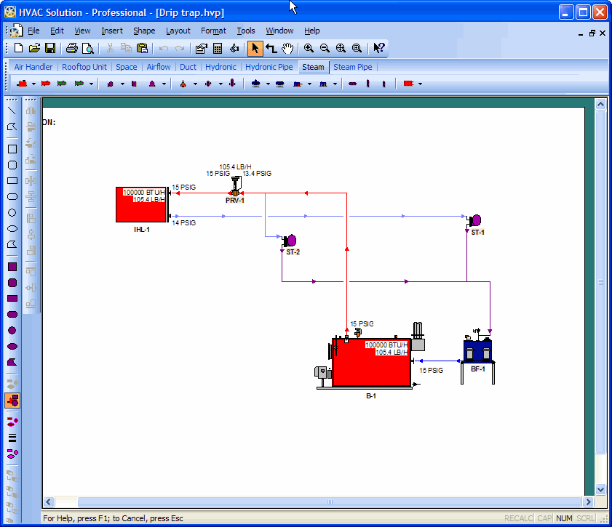Click the horizontal scrollbar right arrow

pos(589,502)
